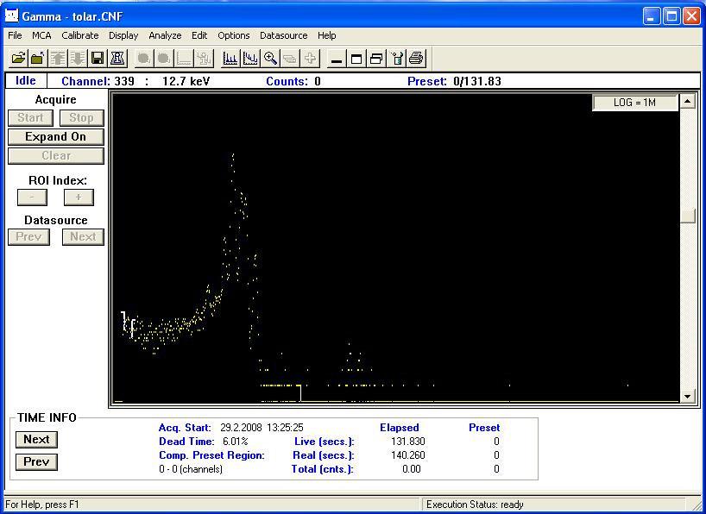Open the File menu
The image size is (706, 514).
pos(15,35)
